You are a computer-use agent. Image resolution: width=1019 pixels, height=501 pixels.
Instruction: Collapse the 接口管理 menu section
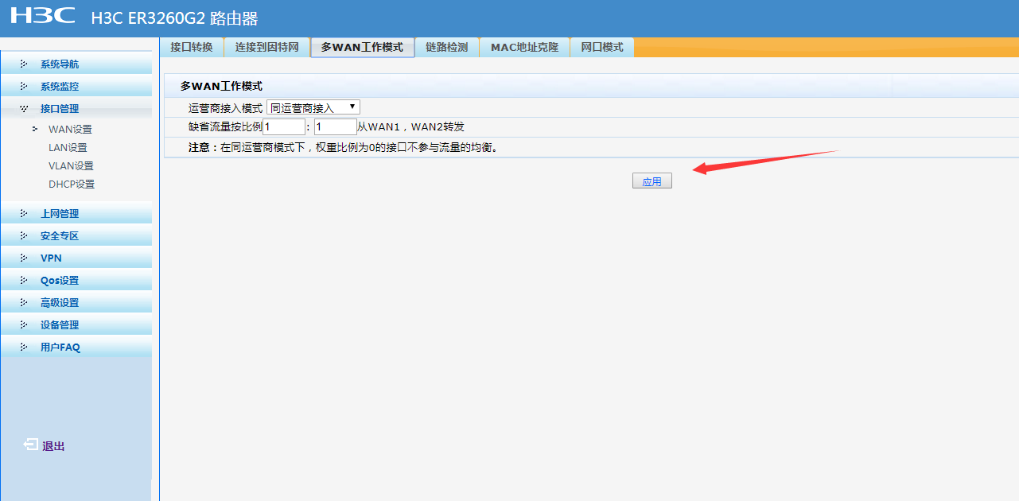[x=76, y=109]
